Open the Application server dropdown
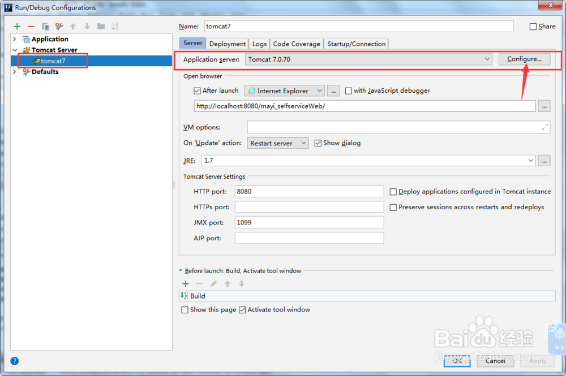Viewport: 566px width, 376px height. 487,59
